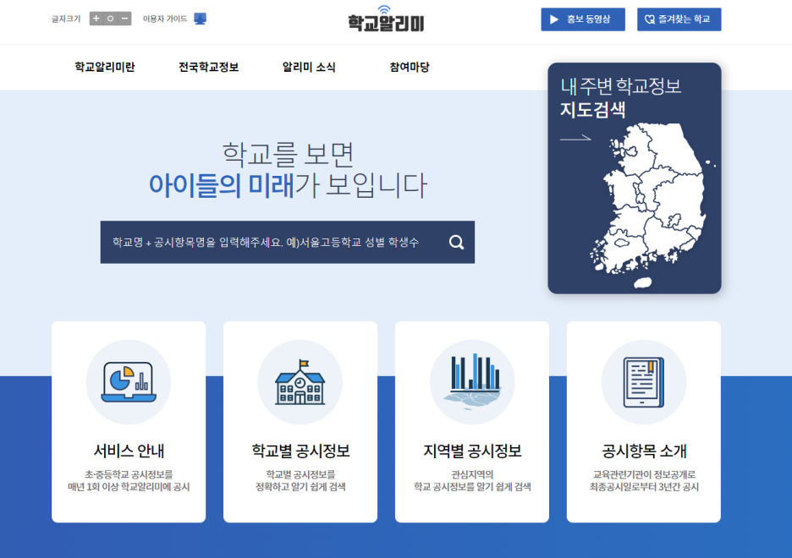Decrease font size with minus button

(x=124, y=19)
